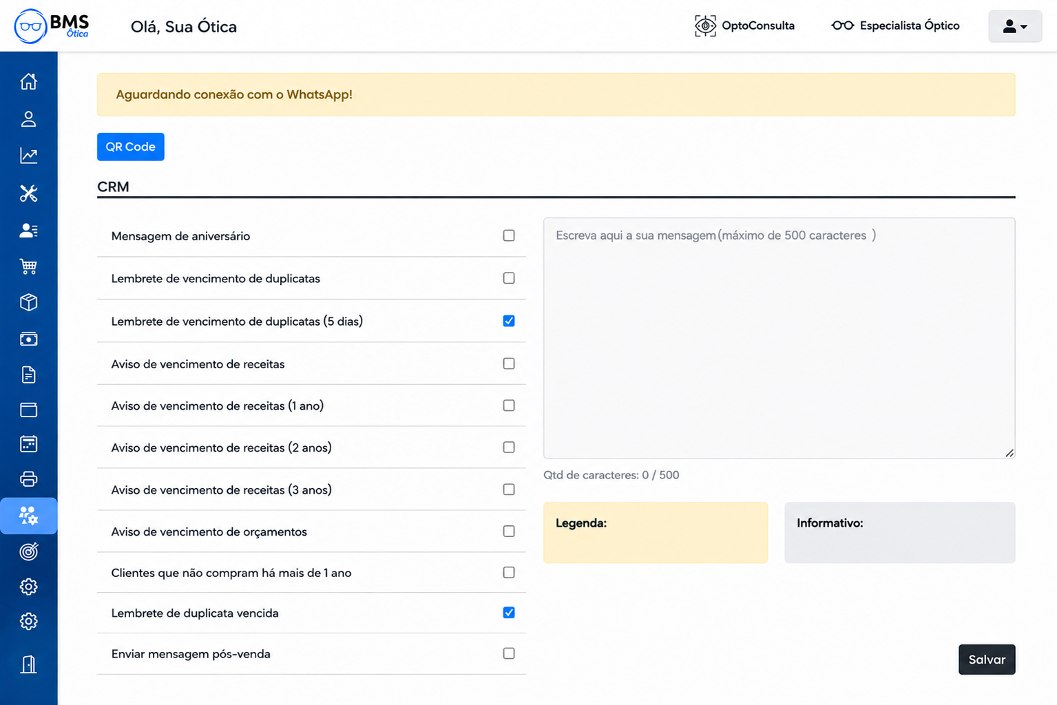This screenshot has width=1057, height=705.
Task: Click 'Mensagem de aniversário' row text
Action: 180,236
